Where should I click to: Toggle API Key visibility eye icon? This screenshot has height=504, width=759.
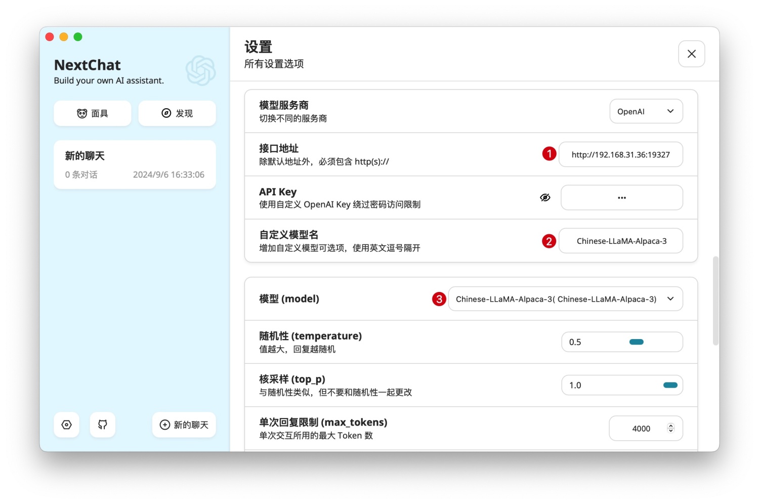(545, 197)
